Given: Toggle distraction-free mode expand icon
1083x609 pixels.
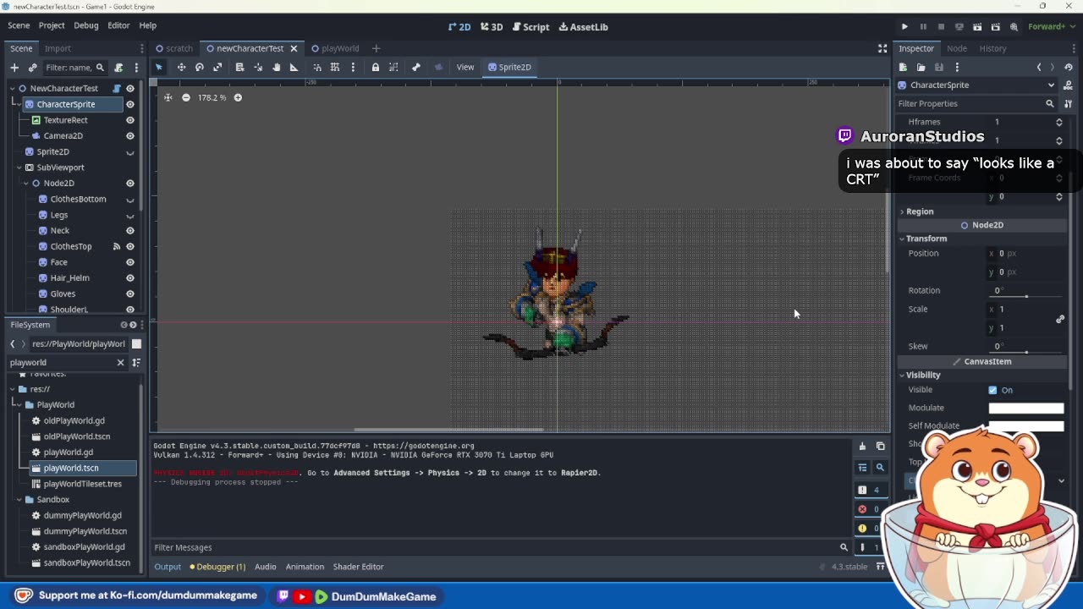Looking at the screenshot, I should coord(882,48).
